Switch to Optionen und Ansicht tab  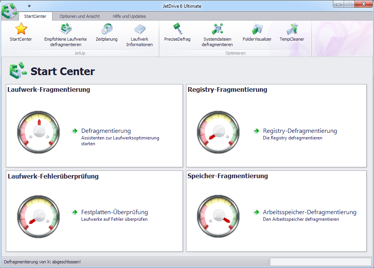[x=80, y=16]
